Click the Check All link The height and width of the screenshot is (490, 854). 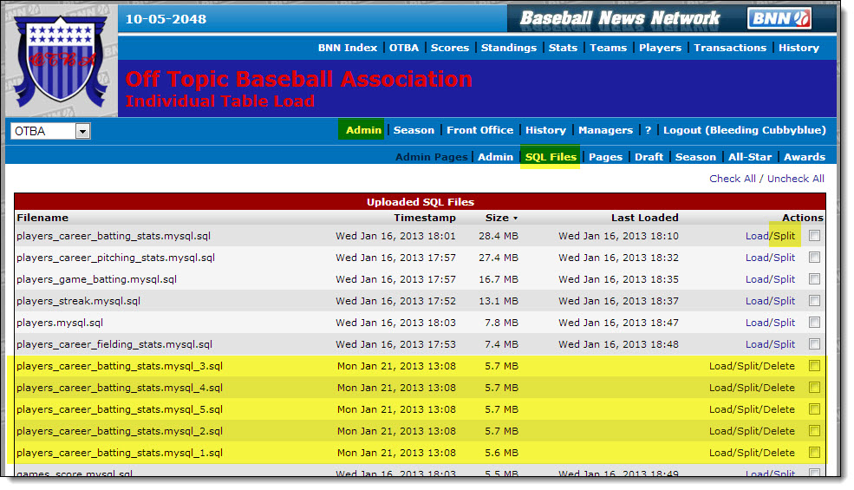click(732, 179)
